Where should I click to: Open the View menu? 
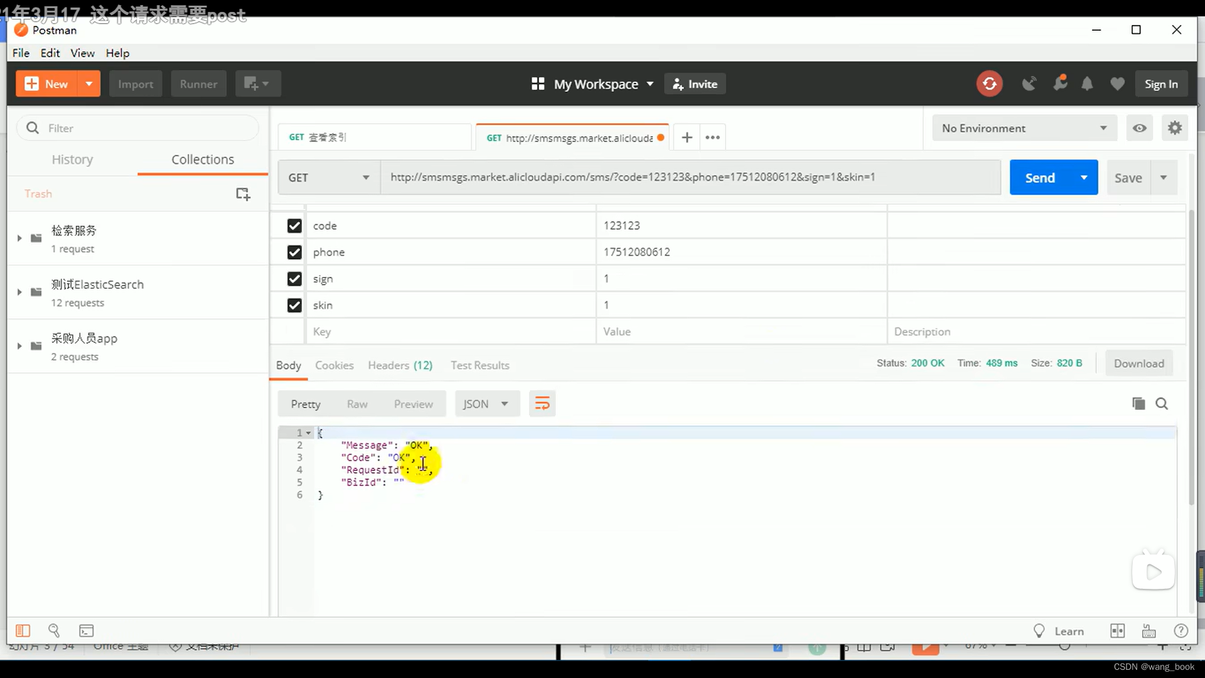tap(82, 53)
